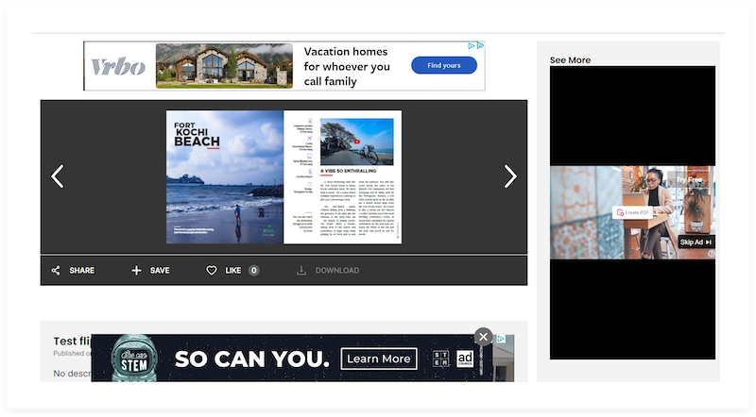
Task: Click the SAVE label
Action: point(160,270)
